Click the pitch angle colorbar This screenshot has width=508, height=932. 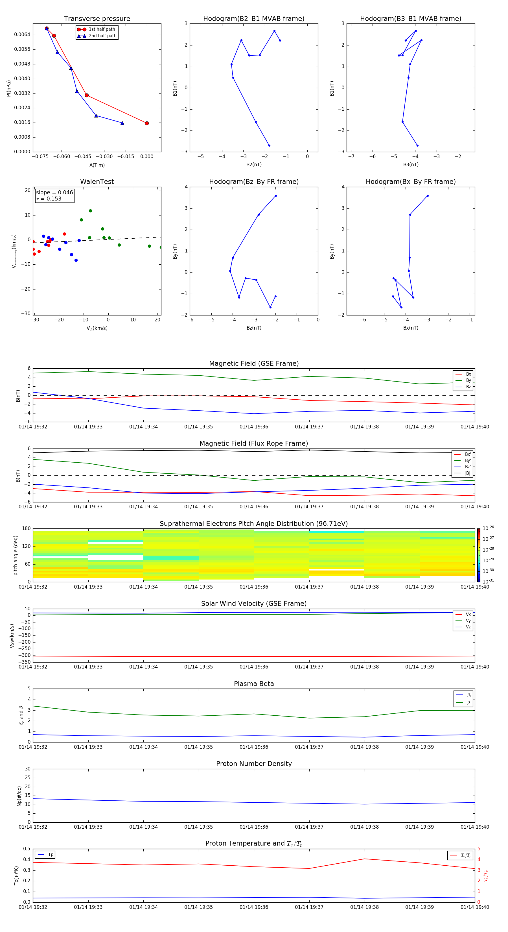(x=479, y=555)
